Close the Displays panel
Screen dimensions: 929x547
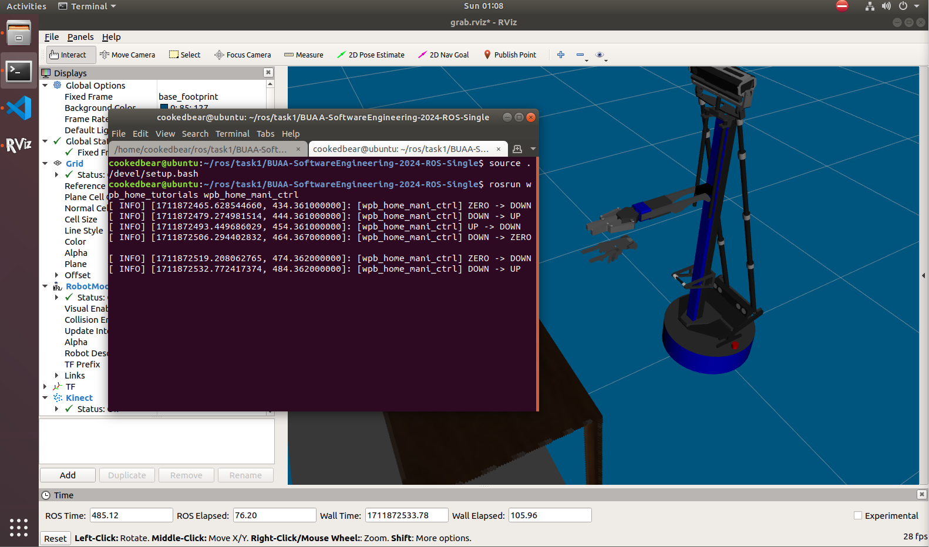click(x=268, y=72)
